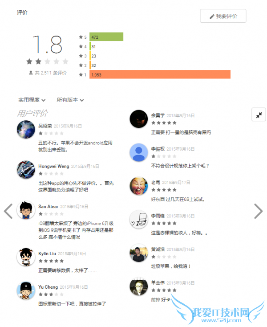Go to previous reviews page arrow

pyautogui.click(x=8, y=211)
